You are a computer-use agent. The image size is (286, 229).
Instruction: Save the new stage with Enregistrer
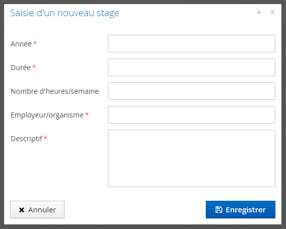[241, 210]
